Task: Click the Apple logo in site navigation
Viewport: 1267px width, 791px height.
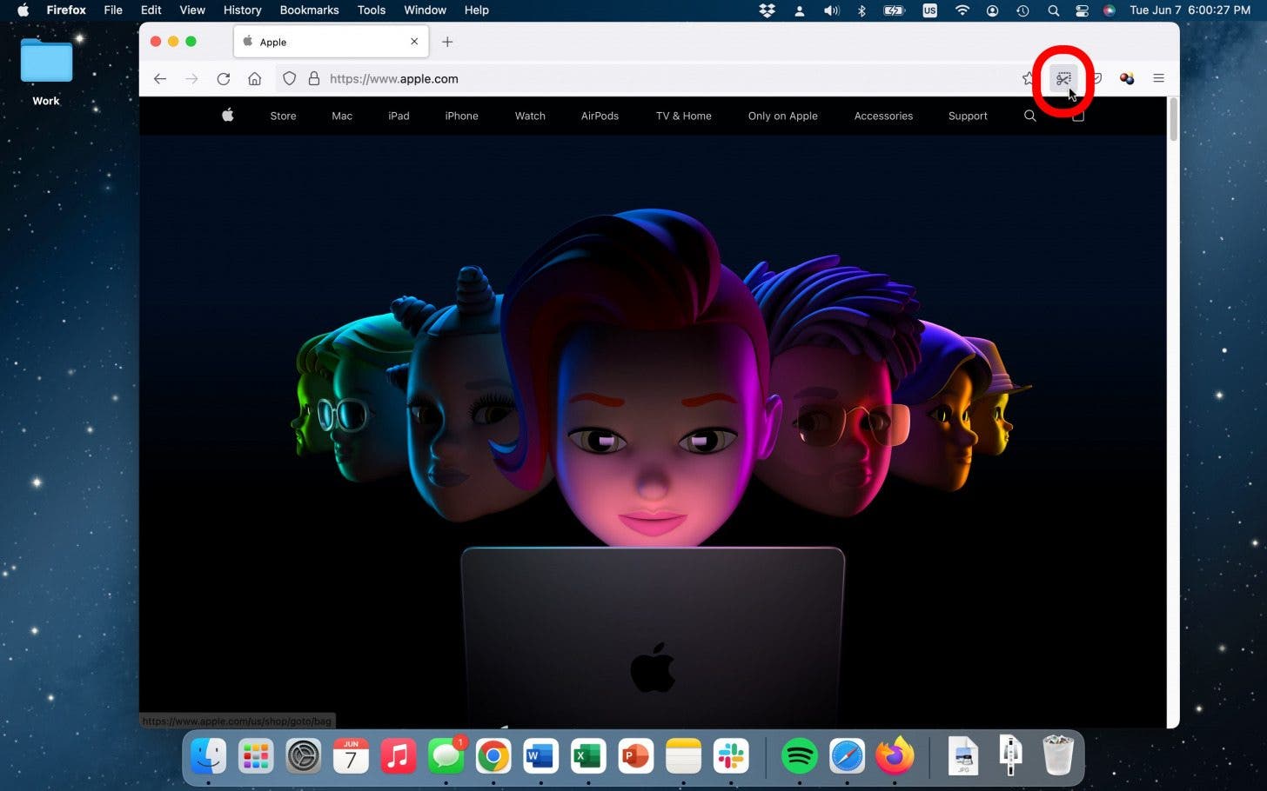Action: tap(228, 116)
